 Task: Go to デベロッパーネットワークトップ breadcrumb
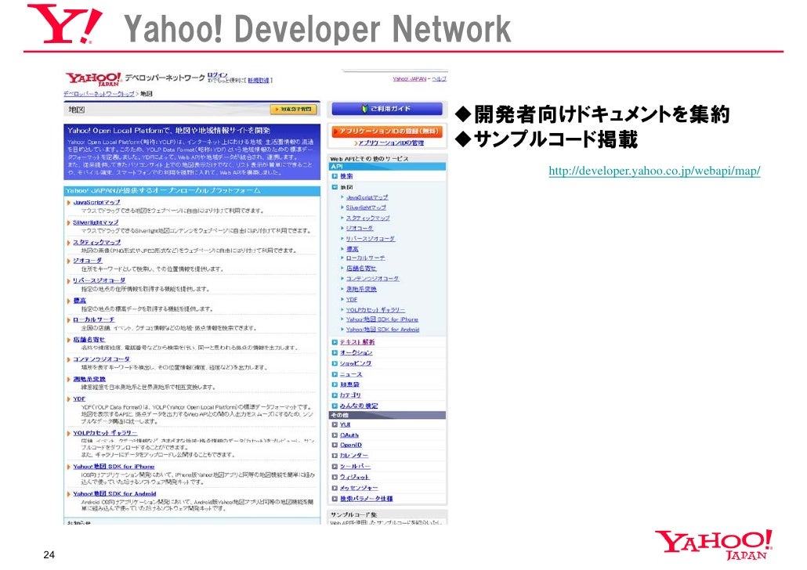(x=99, y=94)
